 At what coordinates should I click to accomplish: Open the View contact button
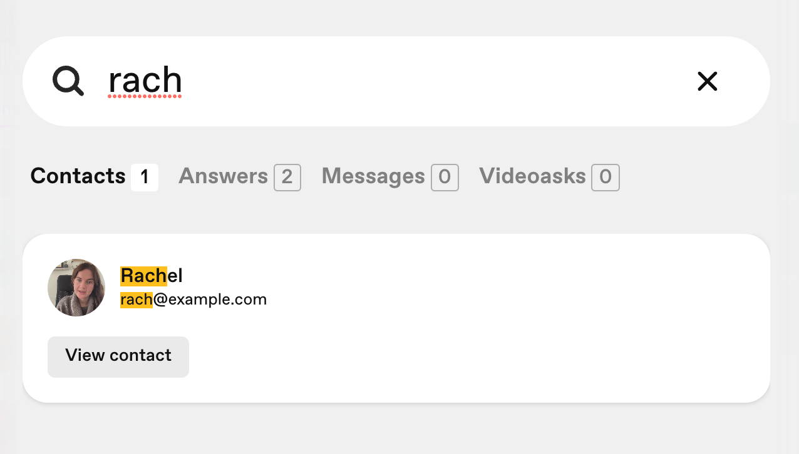point(118,356)
